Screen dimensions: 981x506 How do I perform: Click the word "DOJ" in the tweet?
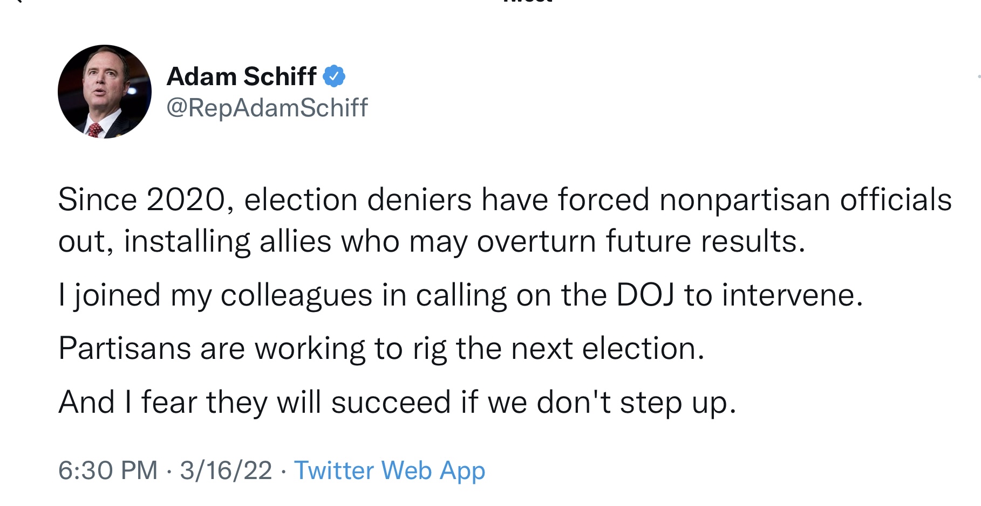point(645,295)
